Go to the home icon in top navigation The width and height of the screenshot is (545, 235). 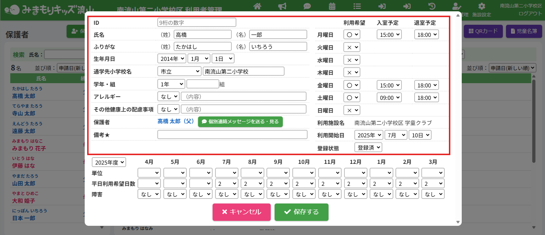point(257,6)
